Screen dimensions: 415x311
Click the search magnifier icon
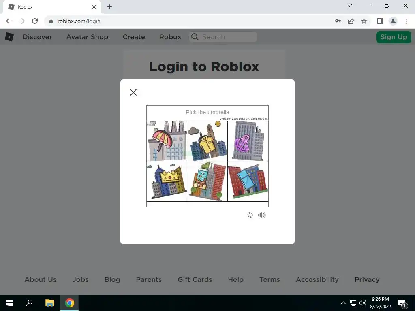(x=195, y=37)
